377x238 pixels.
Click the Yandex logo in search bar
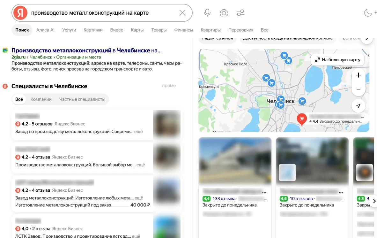coord(20,13)
